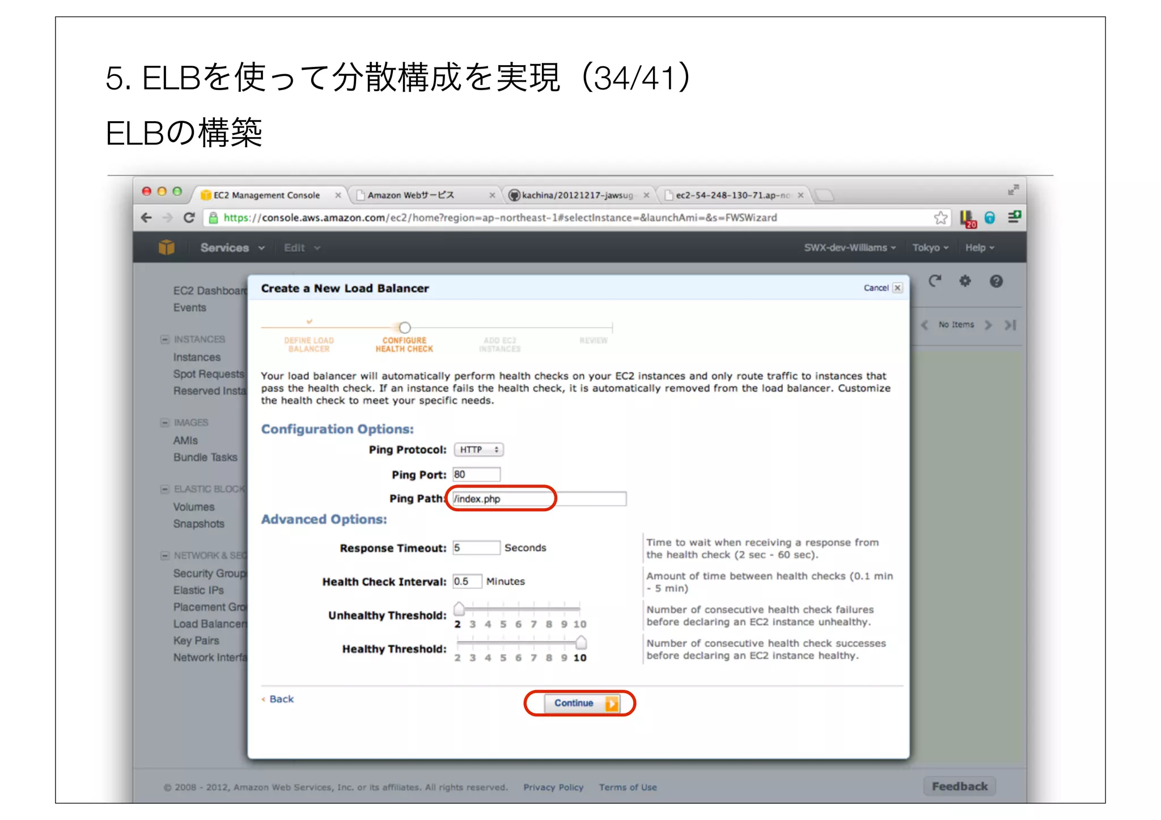Viewport: 1161px width, 820px height.
Task: Open Events in the sidebar
Action: pyautogui.click(x=190, y=307)
